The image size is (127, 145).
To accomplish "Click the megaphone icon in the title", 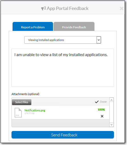I will tap(44, 8).
